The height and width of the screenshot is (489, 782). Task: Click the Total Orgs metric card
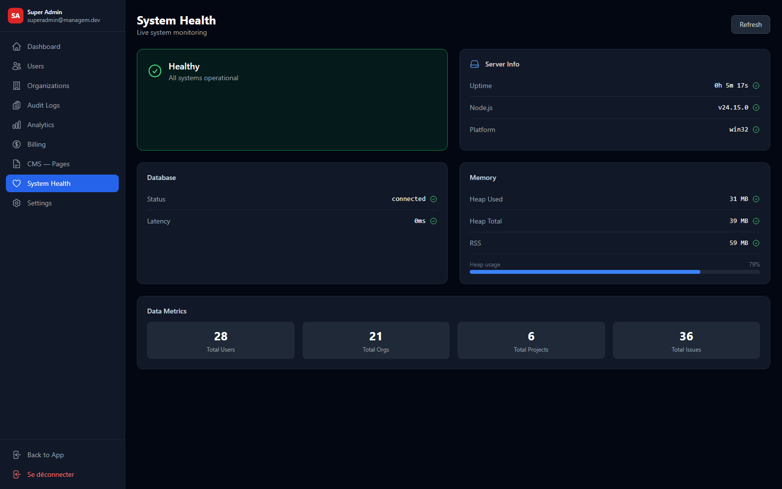(376, 340)
